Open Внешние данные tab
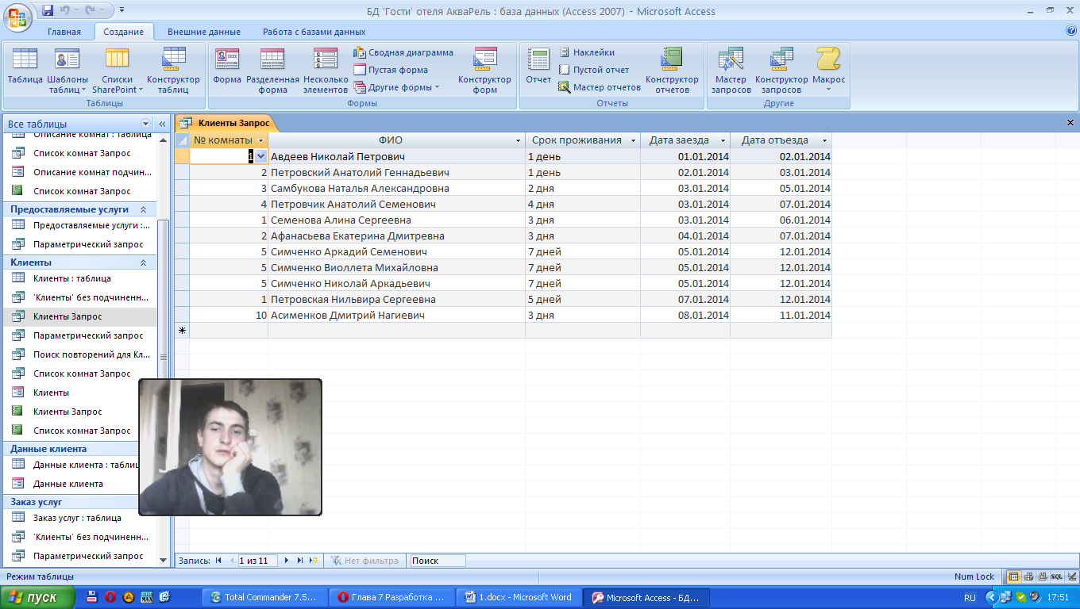This screenshot has width=1080, height=609. (204, 32)
